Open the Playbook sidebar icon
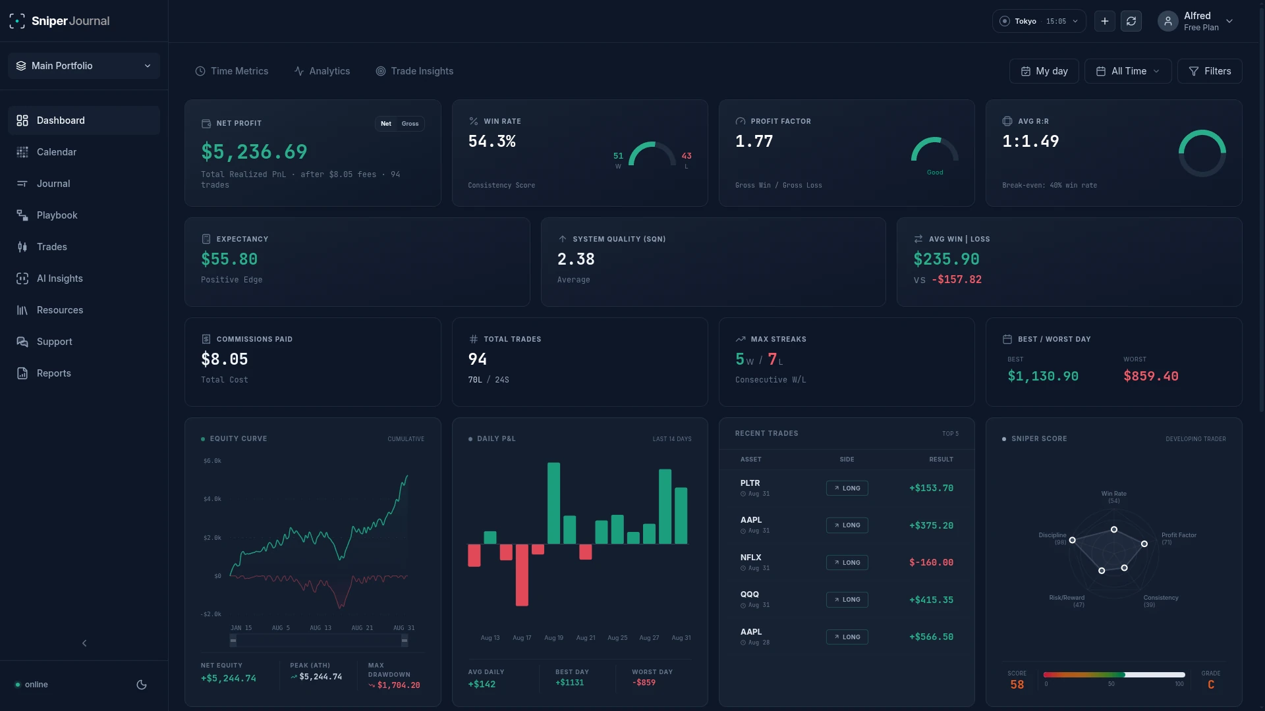This screenshot has width=1265, height=711. pyautogui.click(x=22, y=215)
